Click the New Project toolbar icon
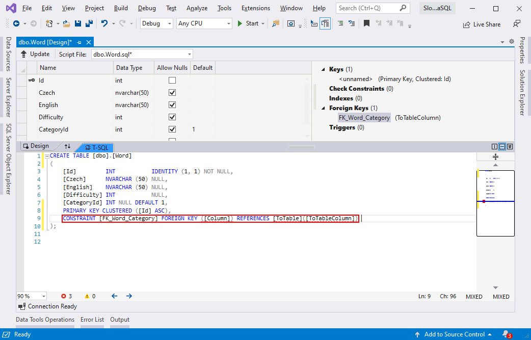The image size is (531, 340). coord(49,23)
